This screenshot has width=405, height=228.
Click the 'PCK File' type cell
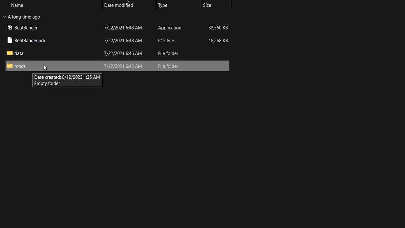[x=166, y=41]
